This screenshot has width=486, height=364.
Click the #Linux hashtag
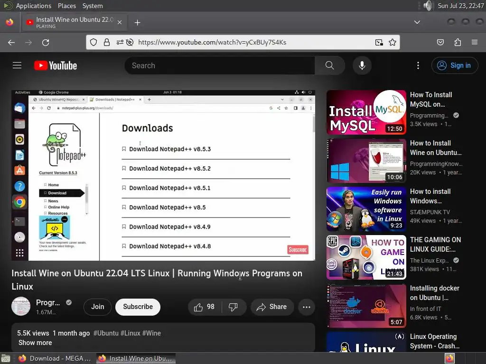(x=131, y=333)
